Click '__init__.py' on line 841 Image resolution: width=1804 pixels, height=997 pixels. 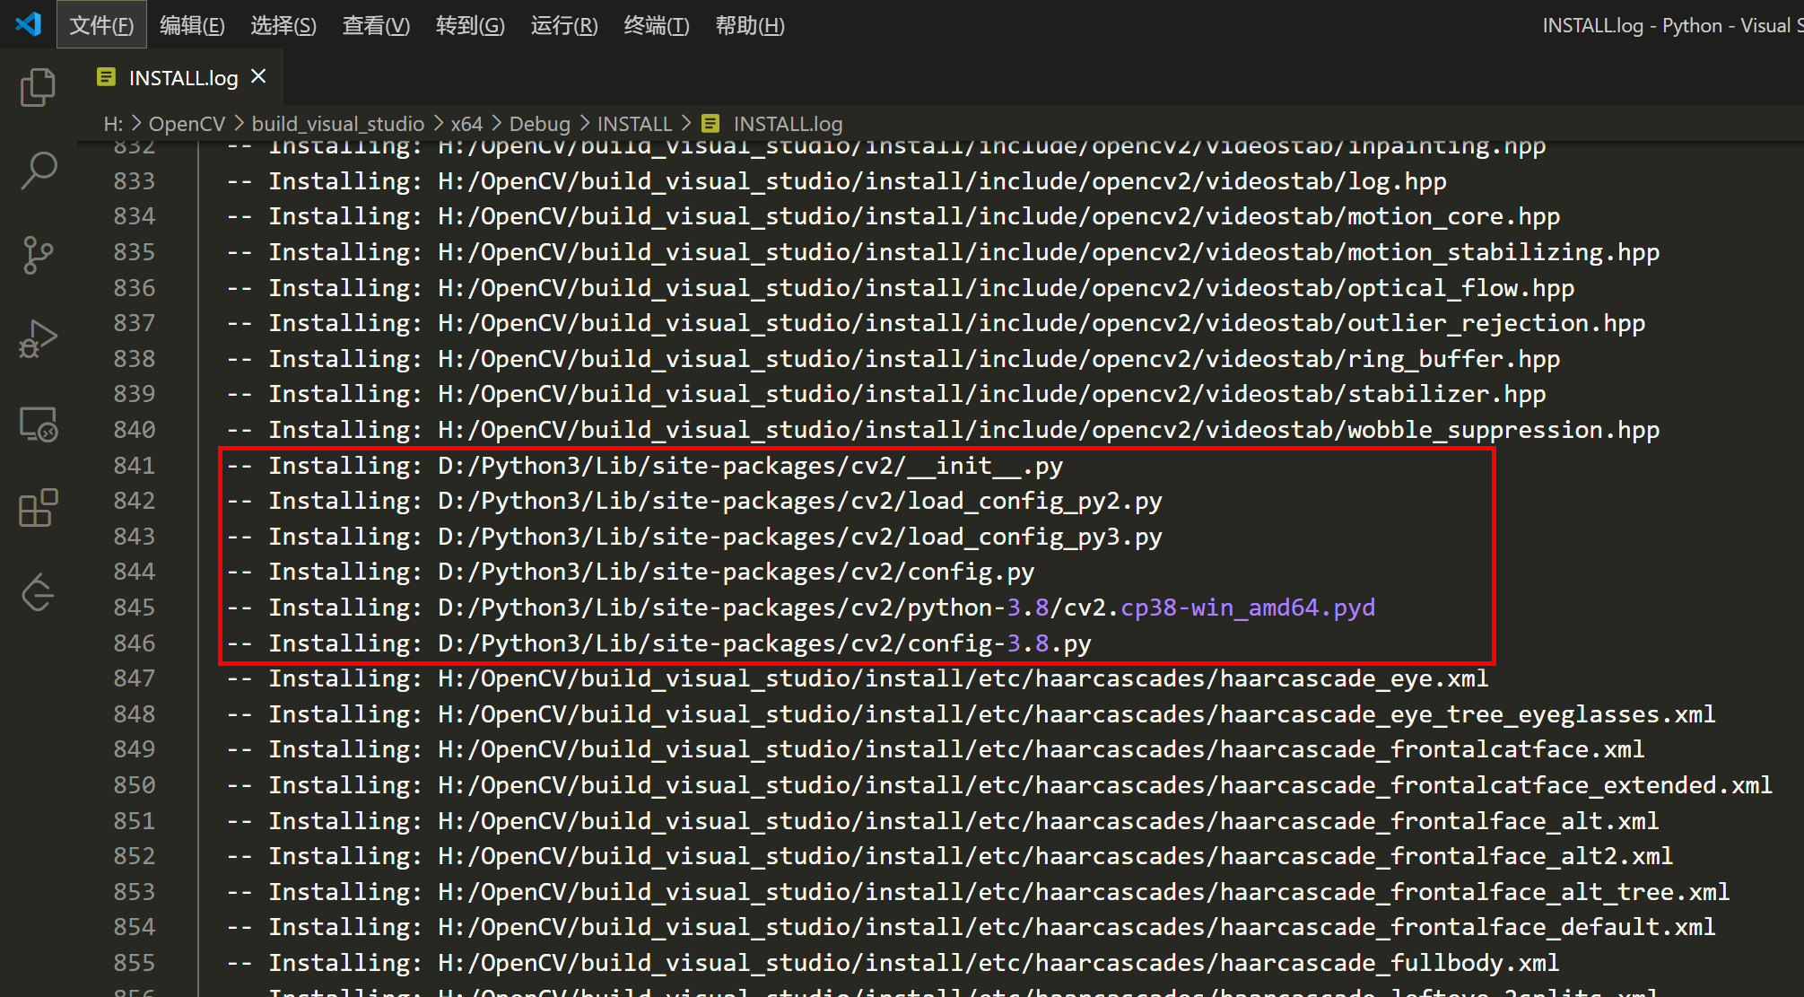985,466
